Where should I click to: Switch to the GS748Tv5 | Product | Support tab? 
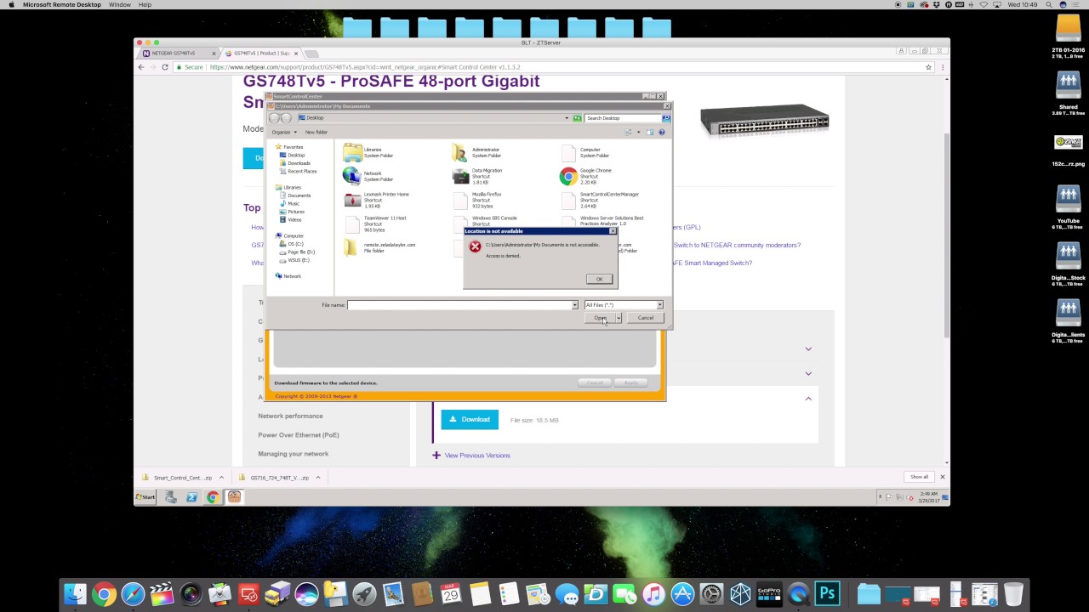point(263,53)
